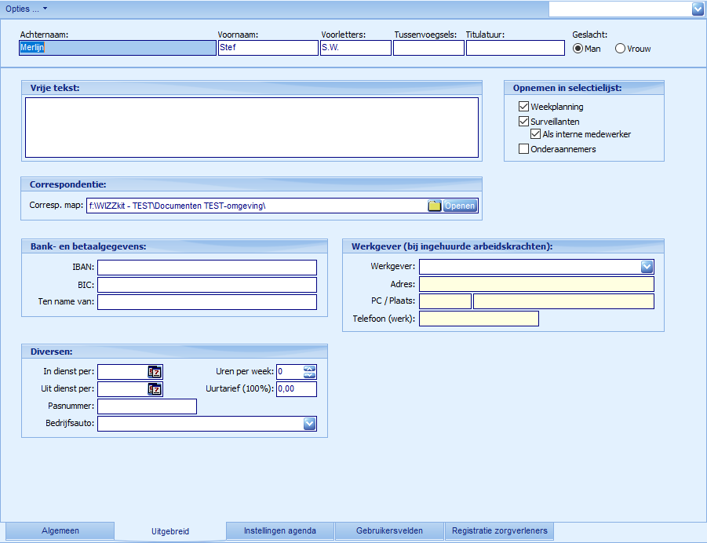Click the Plaats field beside the postcode

(563, 301)
